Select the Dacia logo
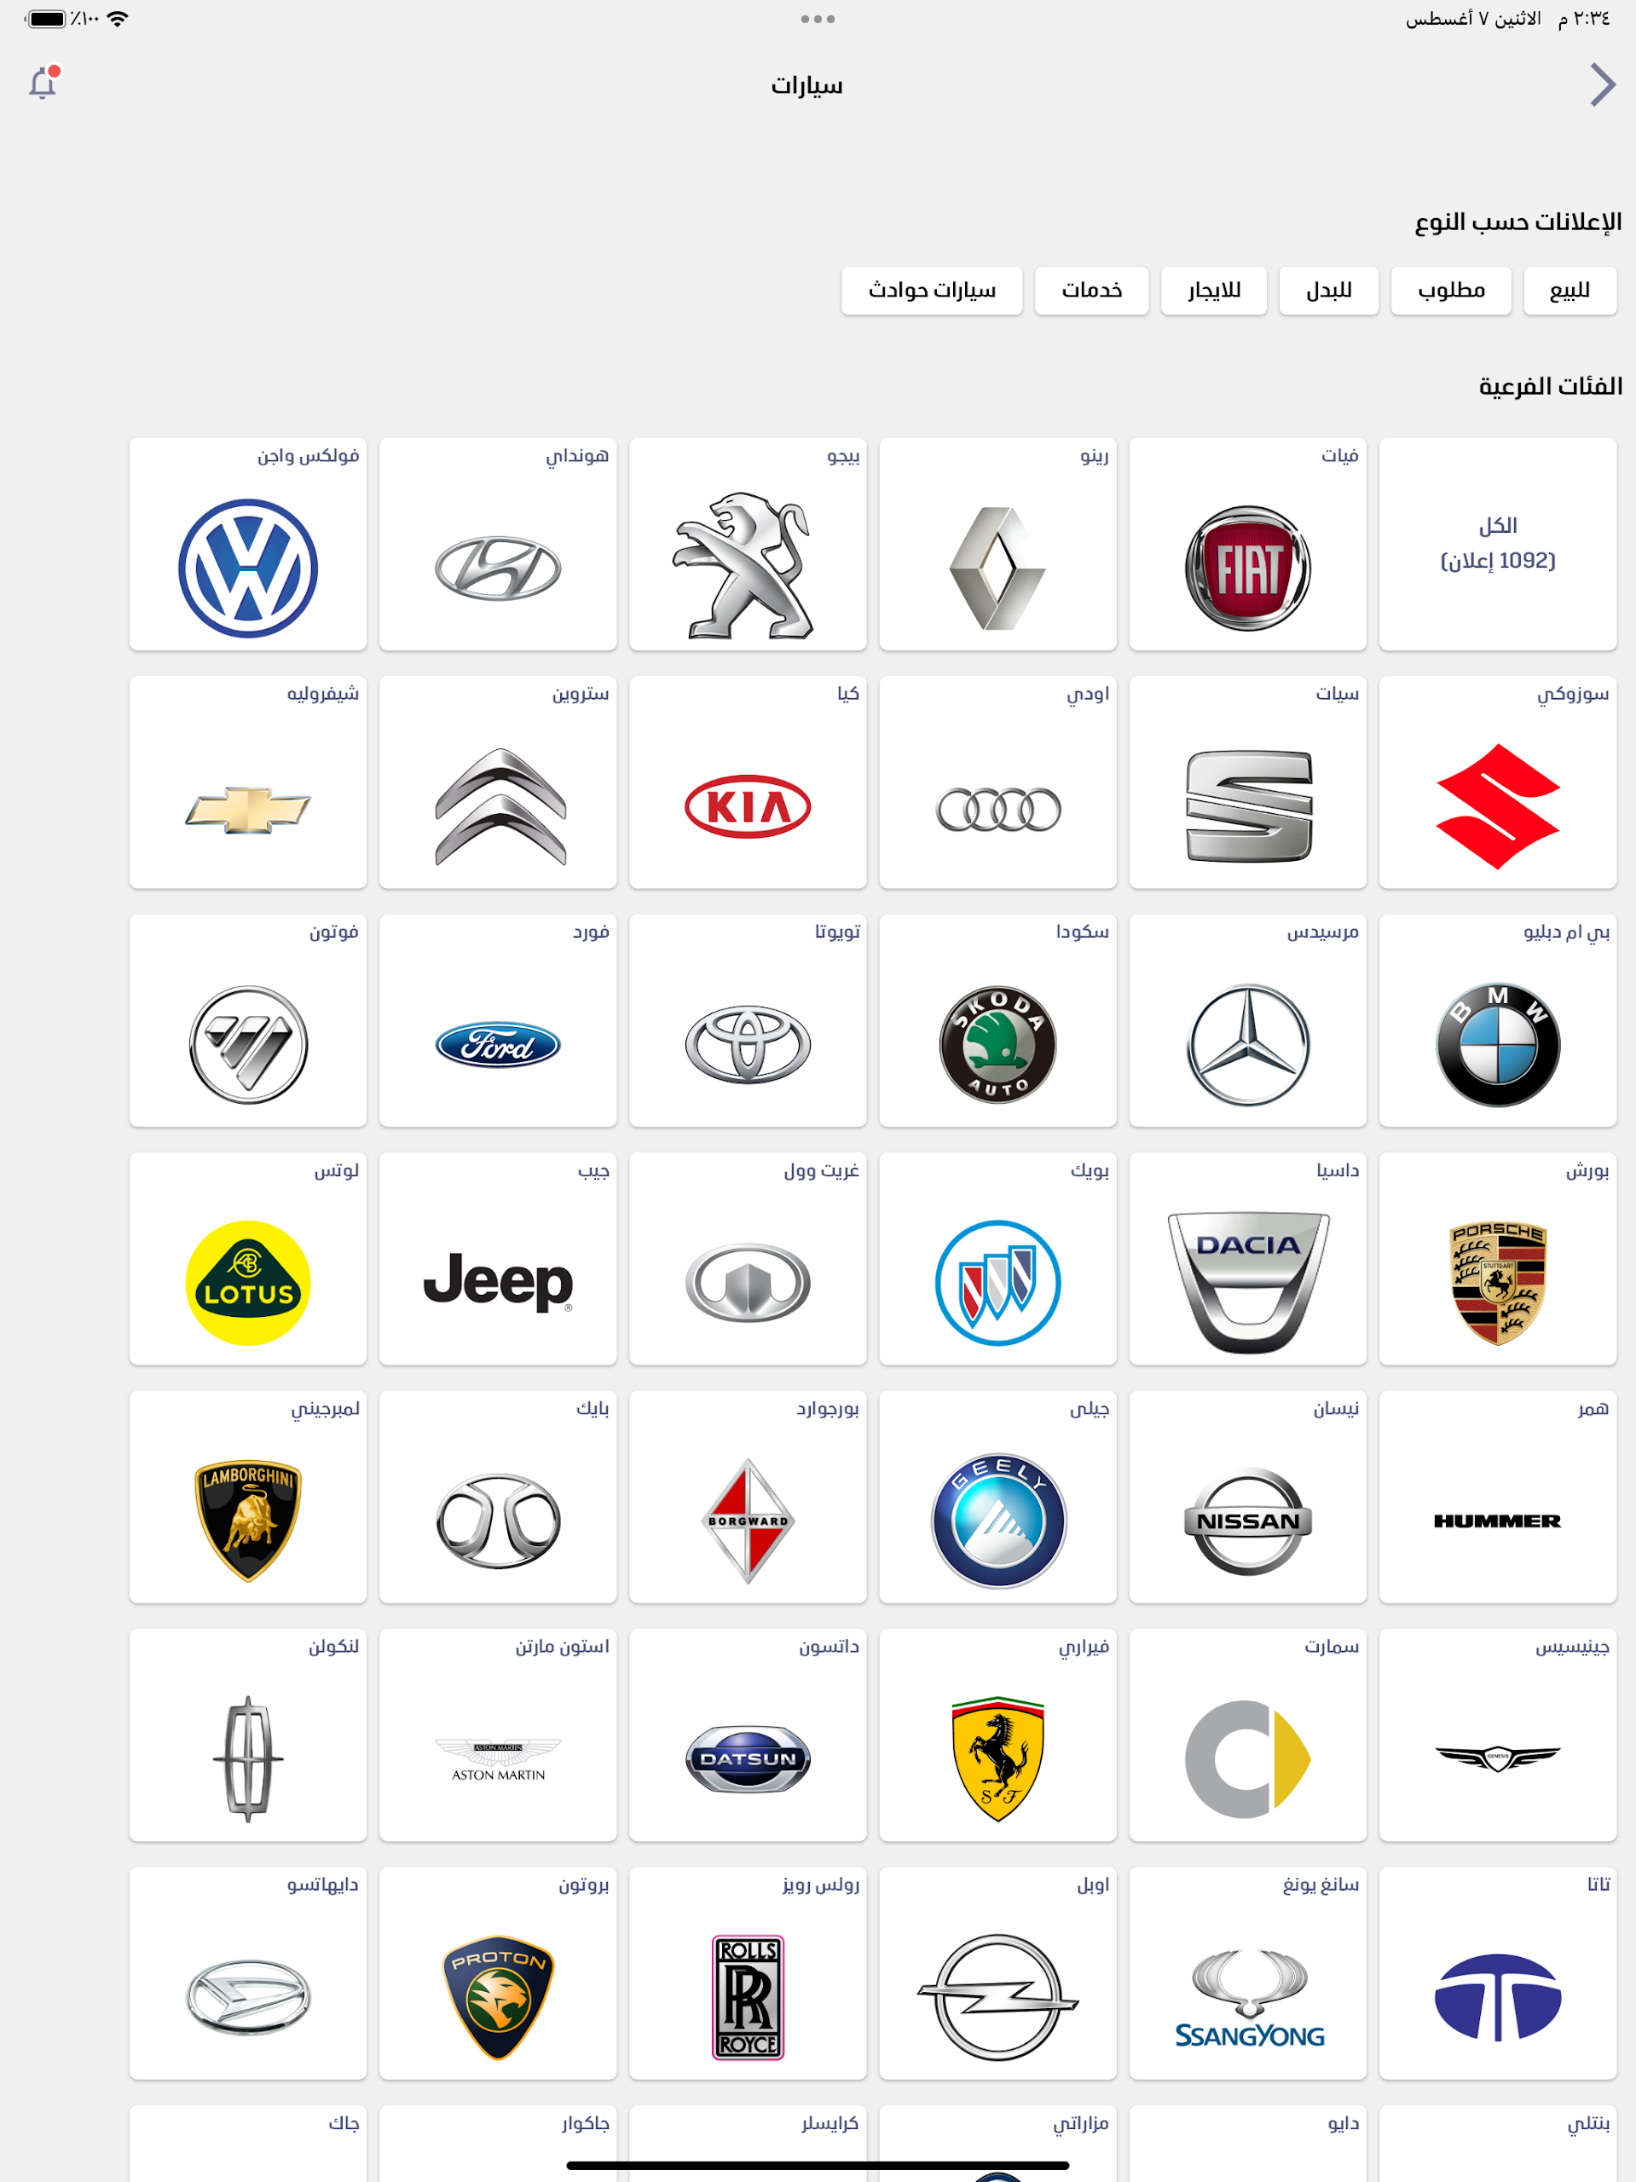Viewport: 1636px width, 2182px height. click(x=1248, y=1284)
